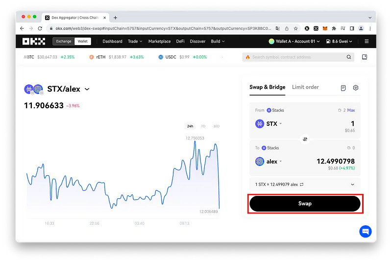Click the black Swap button
The image size is (392, 263).
coord(305,204)
